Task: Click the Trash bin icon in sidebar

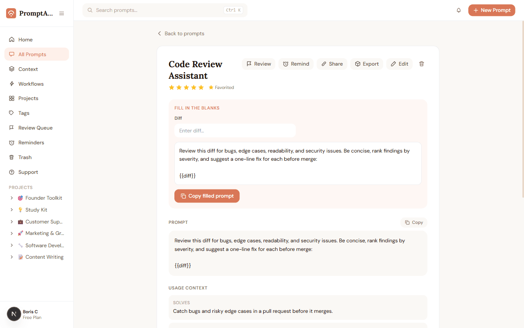Action: pyautogui.click(x=11, y=157)
